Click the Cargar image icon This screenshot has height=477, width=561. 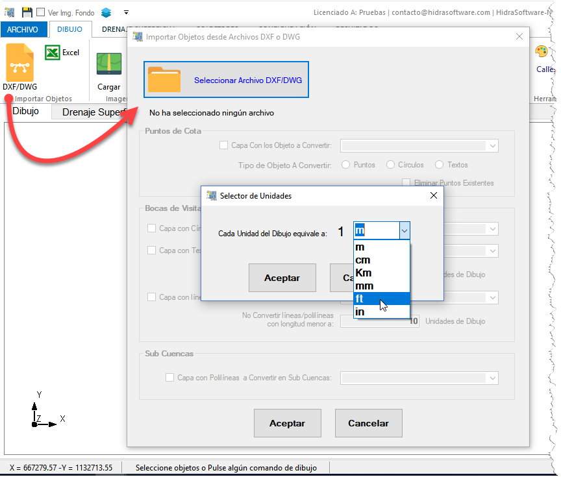pyautogui.click(x=109, y=65)
